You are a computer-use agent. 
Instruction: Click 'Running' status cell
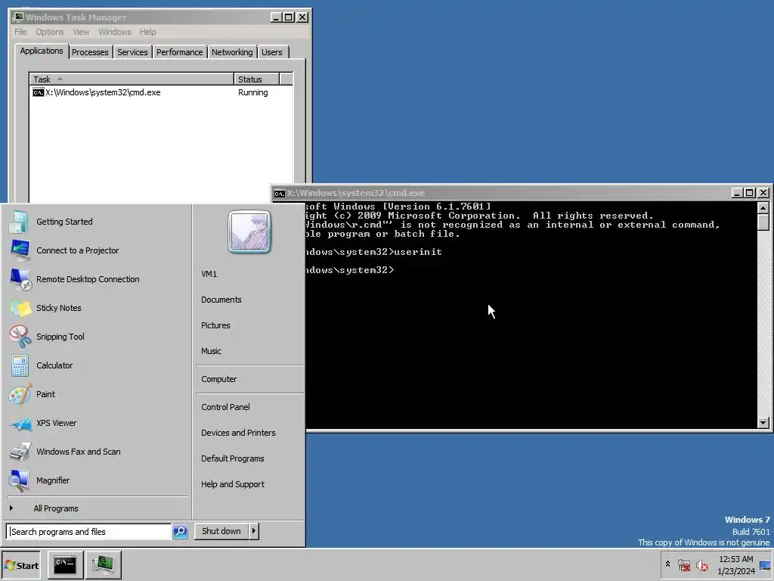[252, 92]
